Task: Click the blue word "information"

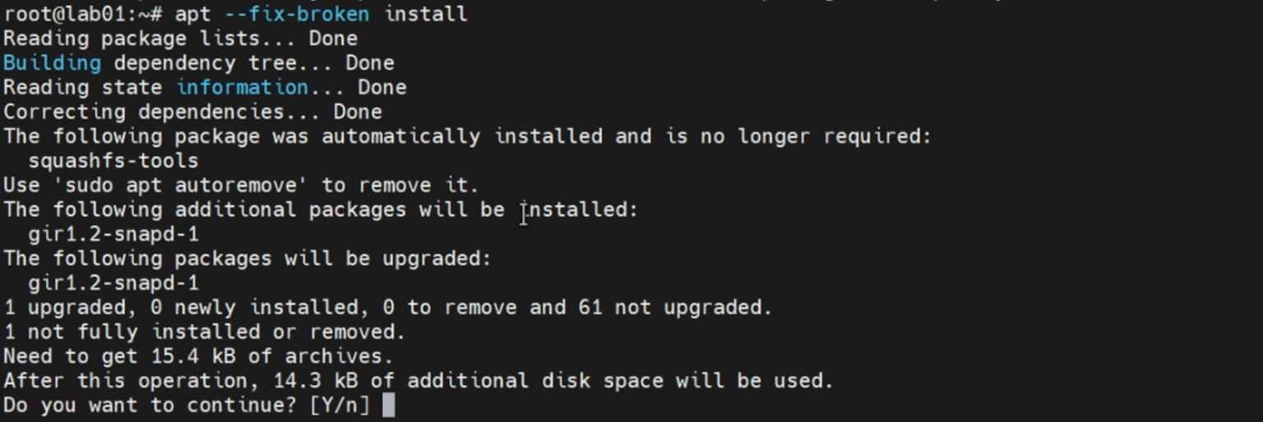Action: point(242,87)
